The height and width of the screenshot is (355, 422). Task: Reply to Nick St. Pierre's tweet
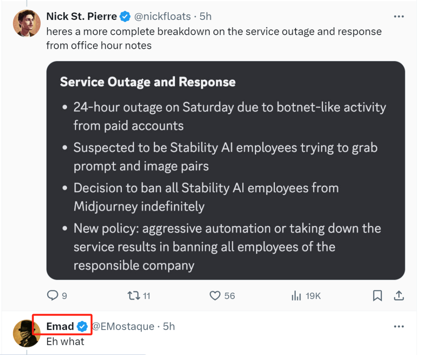tap(53, 296)
